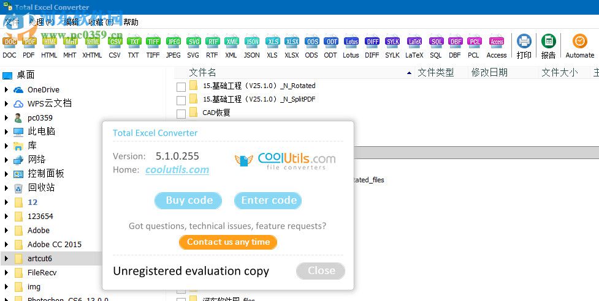Choose Access database format icon
The width and height of the screenshot is (599, 301).
pyautogui.click(x=497, y=42)
